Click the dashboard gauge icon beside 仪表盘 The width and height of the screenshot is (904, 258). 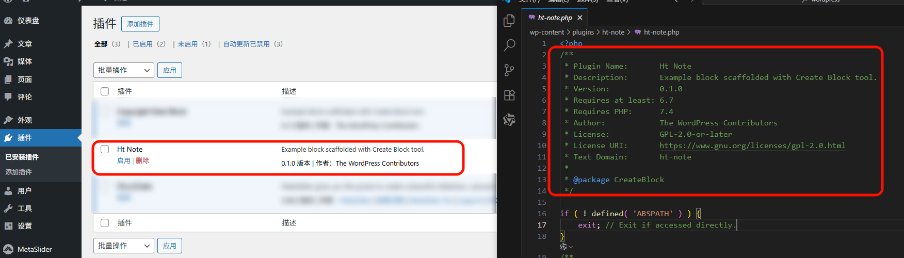pos(8,21)
